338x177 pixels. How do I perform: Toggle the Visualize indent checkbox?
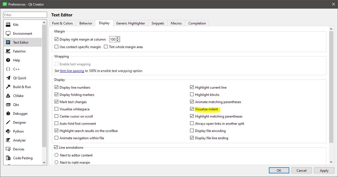click(x=192, y=109)
